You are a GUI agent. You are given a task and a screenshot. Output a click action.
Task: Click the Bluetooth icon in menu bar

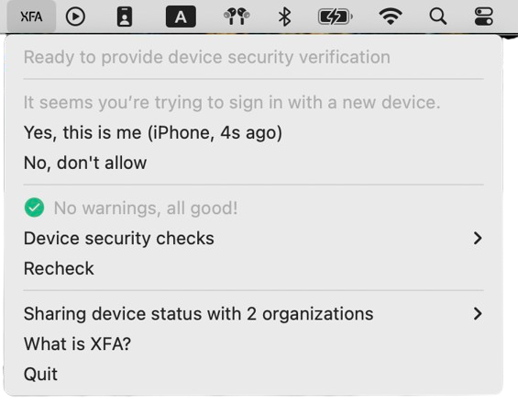(284, 17)
